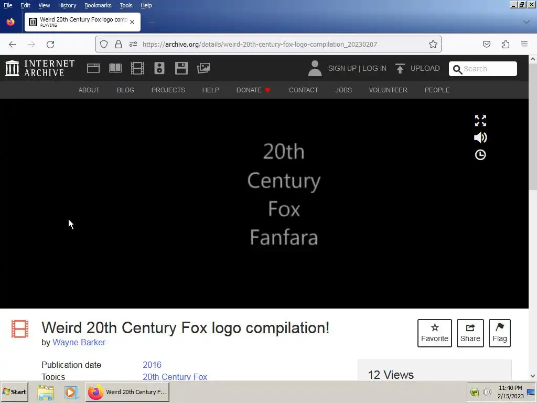The height and width of the screenshot is (403, 537).
Task: Click the red movie item icon
Action: [x=20, y=329]
